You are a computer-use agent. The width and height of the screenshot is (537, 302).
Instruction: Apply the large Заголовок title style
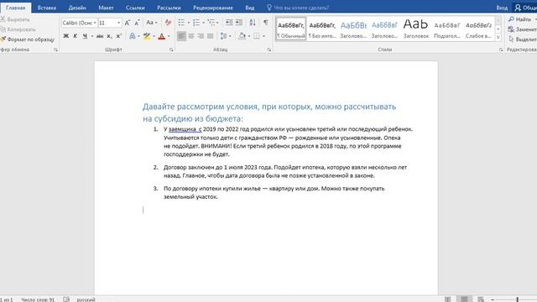[x=416, y=29]
